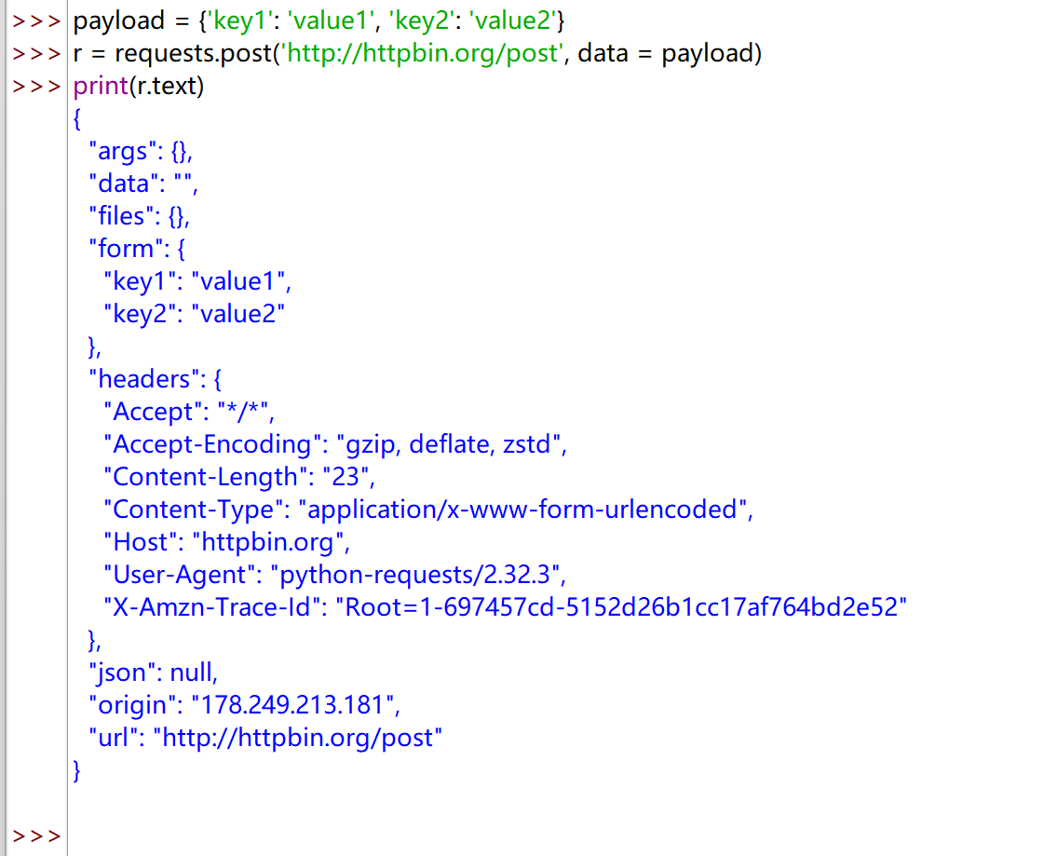Click the "Accept-Encoding" header line
This screenshot has width=1057, height=856.
pyautogui.click(x=335, y=445)
